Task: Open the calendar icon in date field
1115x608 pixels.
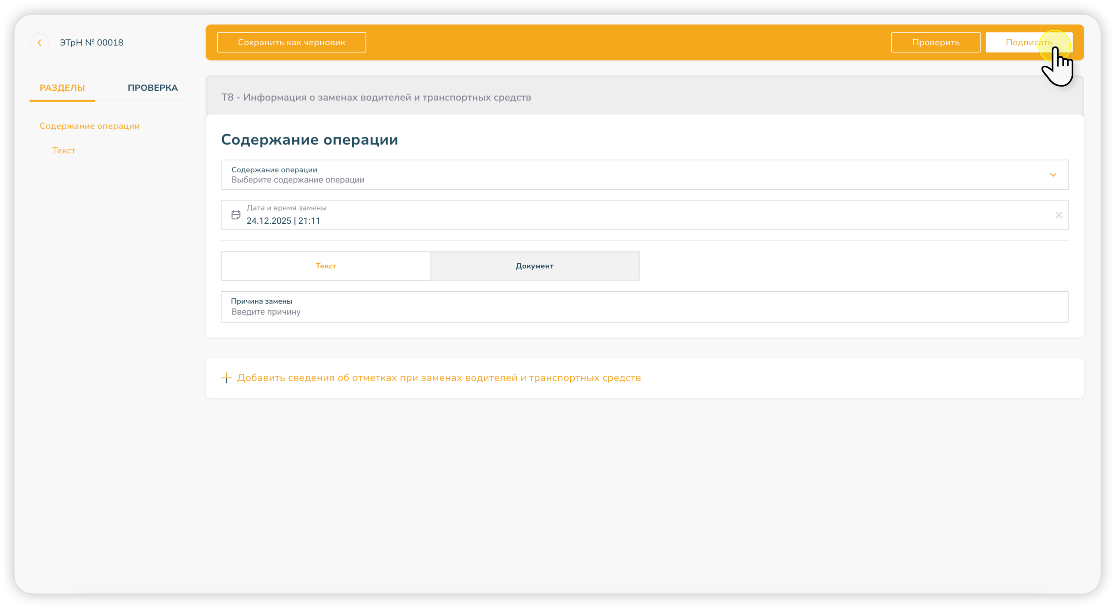Action: [x=236, y=215]
